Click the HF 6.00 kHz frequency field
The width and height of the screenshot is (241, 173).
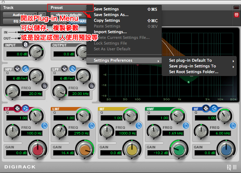[220, 133]
